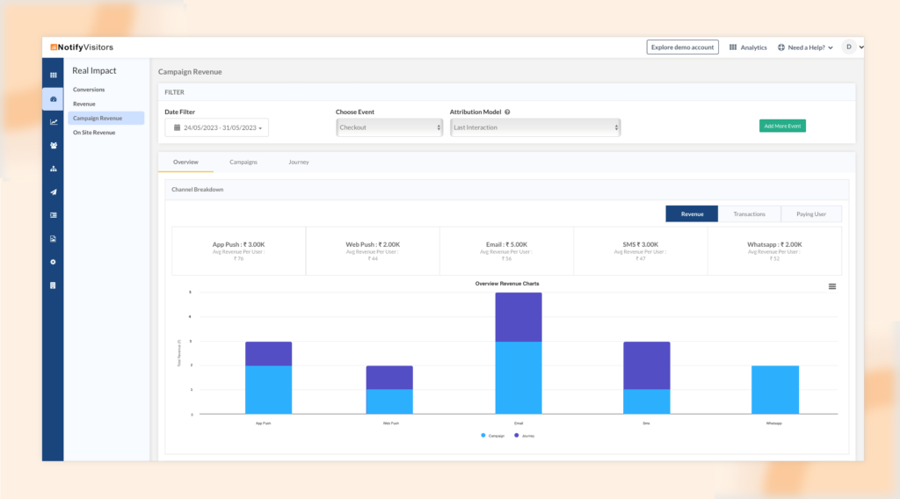Open the chart hamburger export menu

point(832,286)
